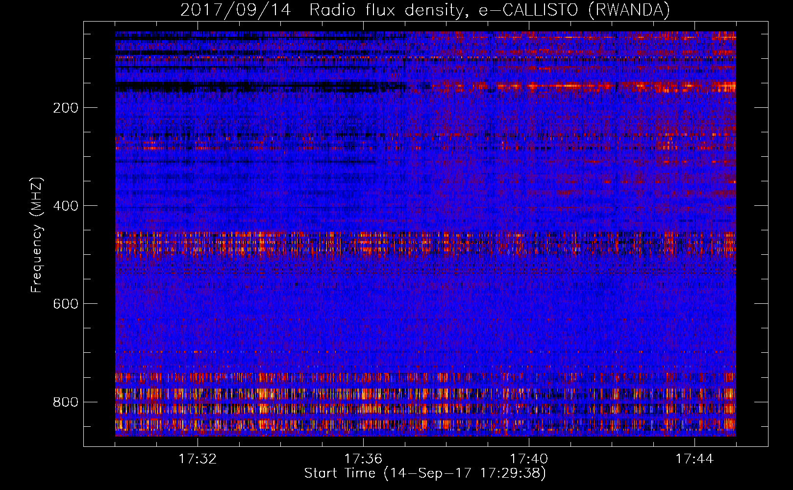Click the 'Start Time (14-Sep-17 17:29:38)' label
793x490 pixels.
tap(425, 473)
